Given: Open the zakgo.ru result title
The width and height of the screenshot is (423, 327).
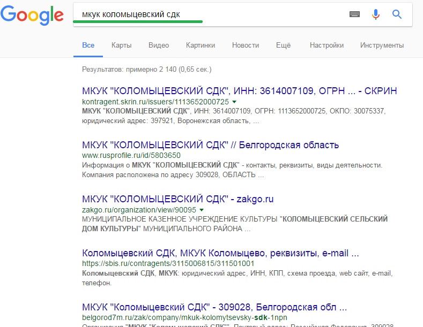Looking at the screenshot, I should click(x=178, y=199).
